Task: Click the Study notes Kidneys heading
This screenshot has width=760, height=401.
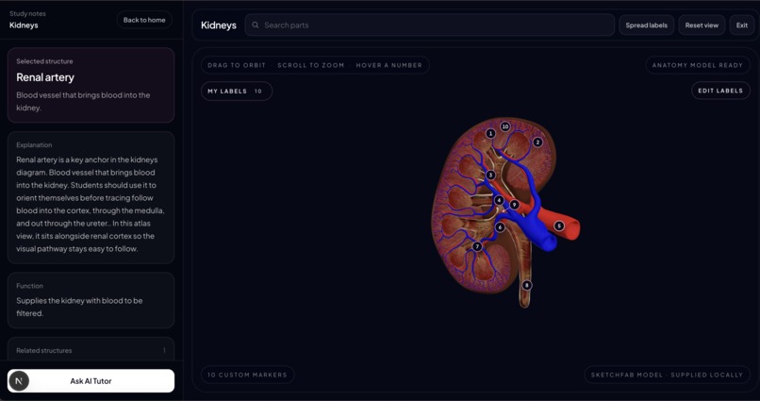Action: point(27,20)
